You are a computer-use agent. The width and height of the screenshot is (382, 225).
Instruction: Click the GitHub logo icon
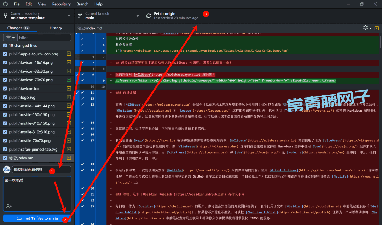[x=5, y=4]
